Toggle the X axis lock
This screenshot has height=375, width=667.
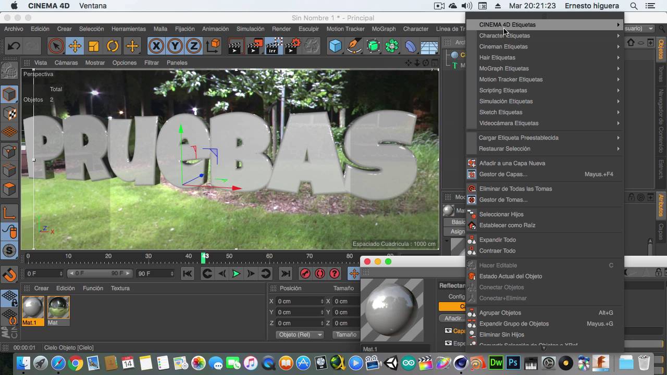click(156, 46)
